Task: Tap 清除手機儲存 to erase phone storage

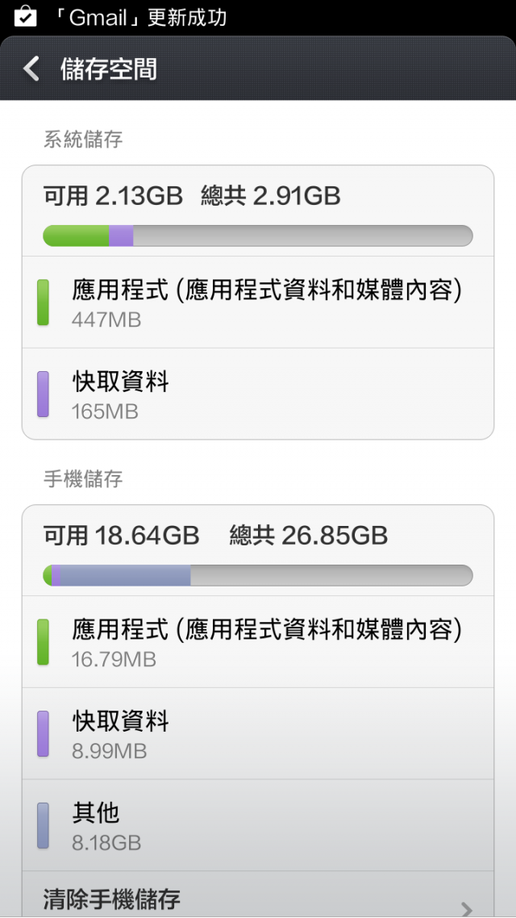Action: point(112,899)
